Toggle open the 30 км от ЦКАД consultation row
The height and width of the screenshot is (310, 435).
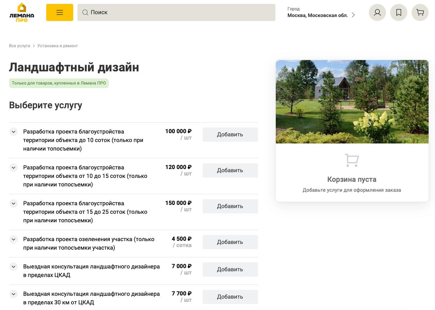[13, 294]
